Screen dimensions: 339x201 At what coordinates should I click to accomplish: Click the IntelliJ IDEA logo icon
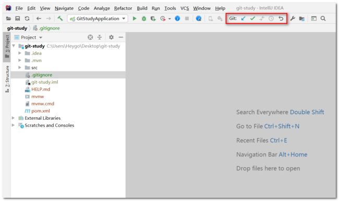[x=8, y=8]
